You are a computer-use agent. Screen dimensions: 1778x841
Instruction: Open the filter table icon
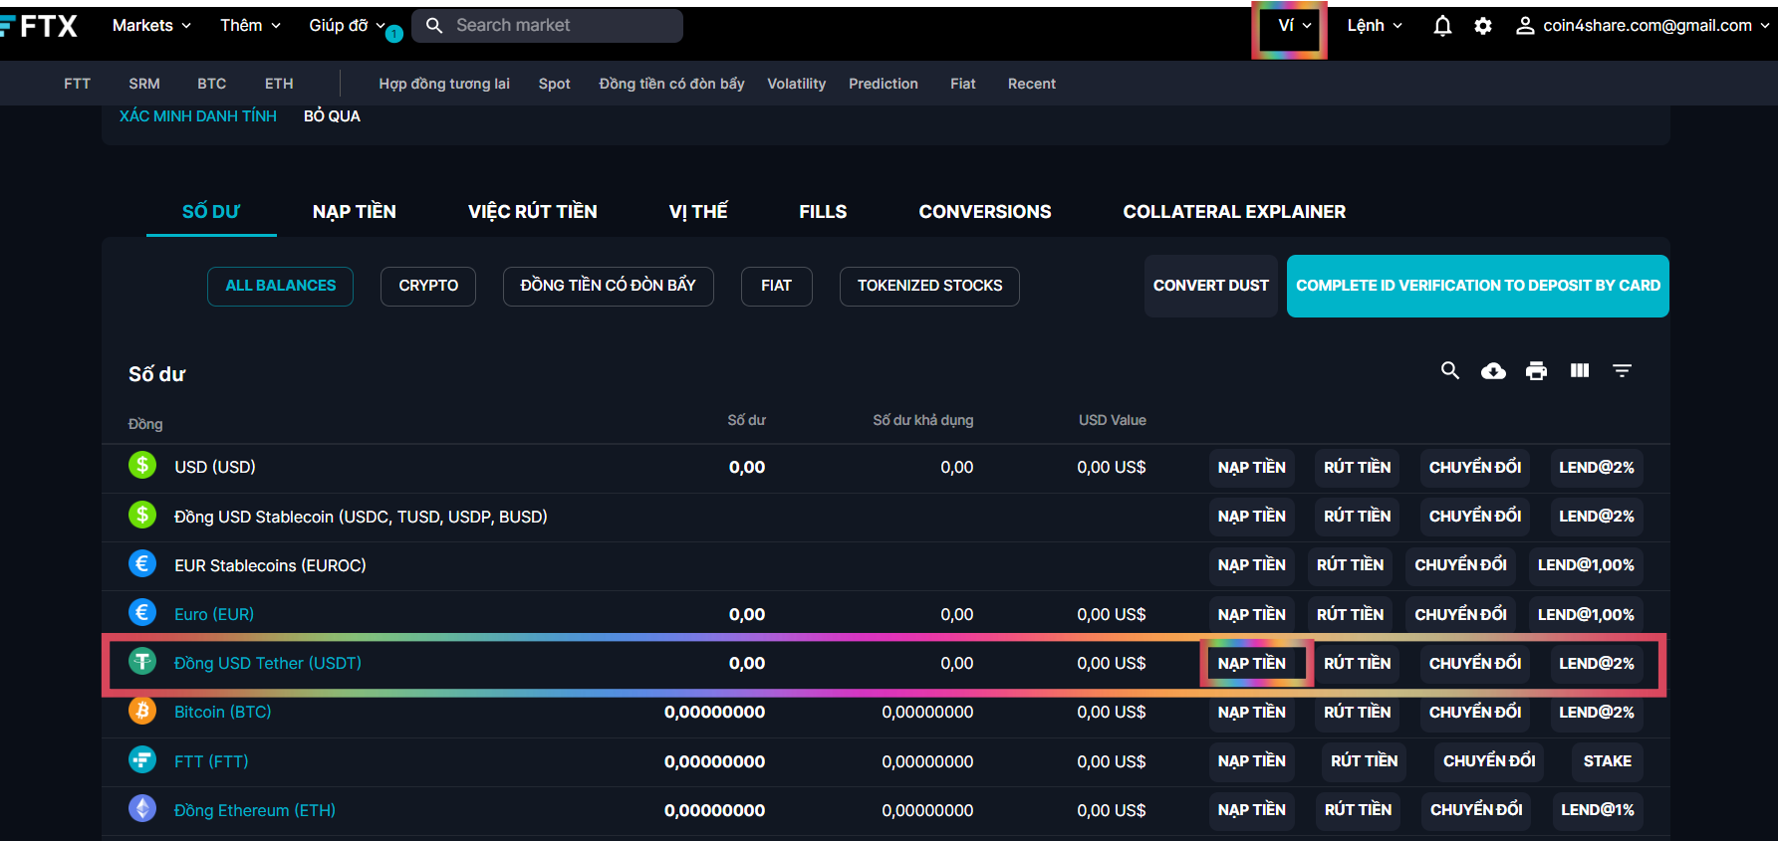point(1623,370)
